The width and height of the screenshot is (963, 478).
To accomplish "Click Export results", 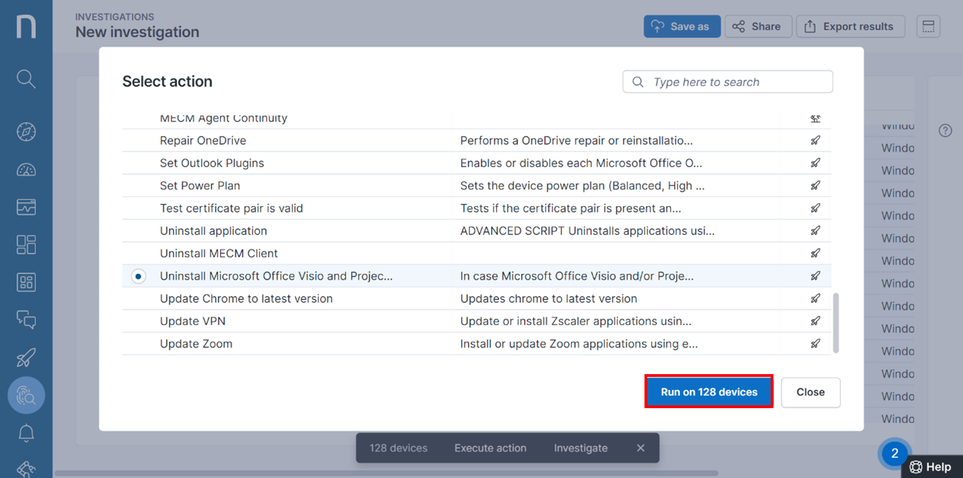I will 850,27.
